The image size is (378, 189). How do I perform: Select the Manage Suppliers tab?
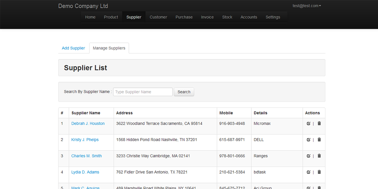[x=109, y=48]
